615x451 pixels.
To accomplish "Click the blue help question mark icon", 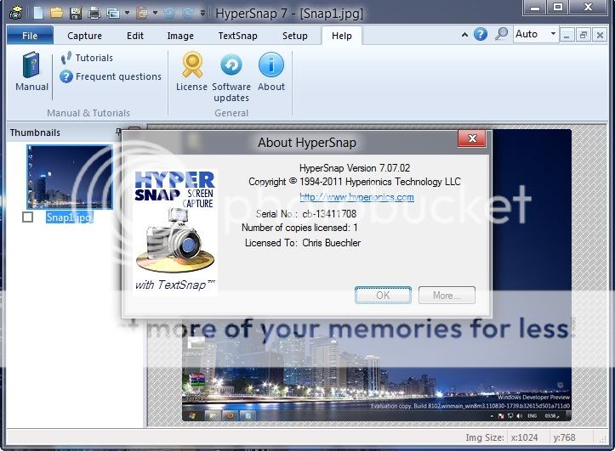I will 481,35.
